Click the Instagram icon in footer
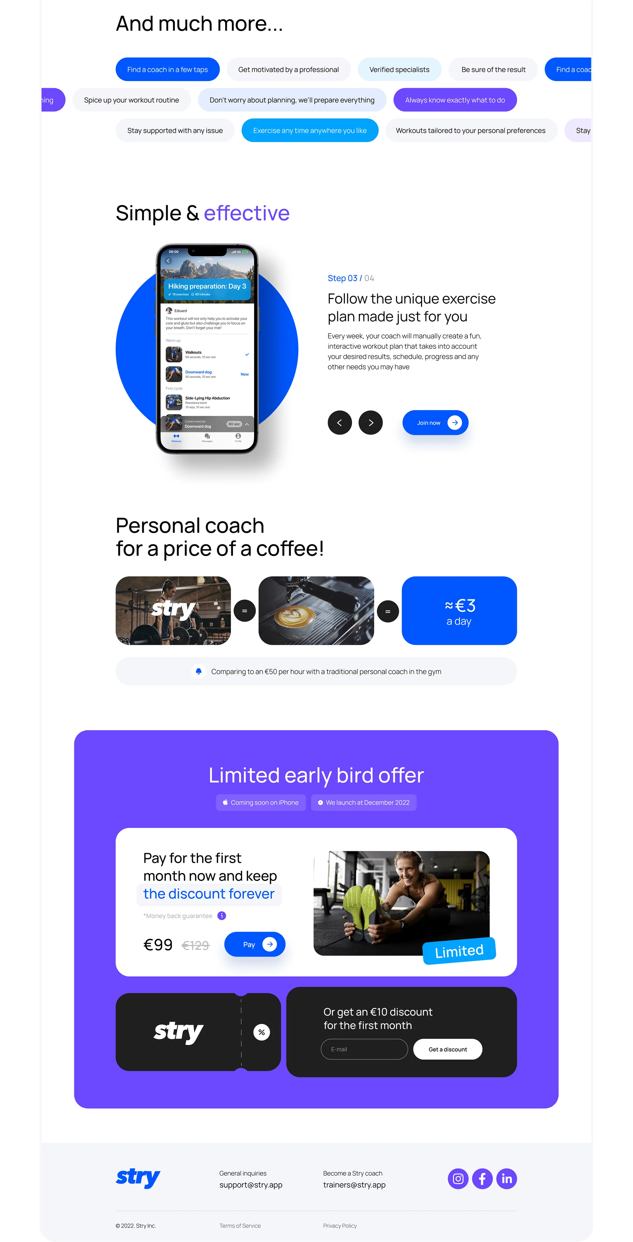The height and width of the screenshot is (1242, 633). 458,1179
